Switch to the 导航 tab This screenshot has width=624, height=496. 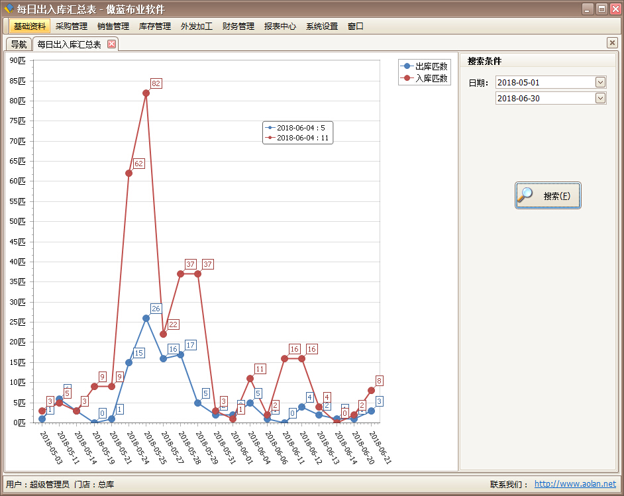tap(19, 44)
